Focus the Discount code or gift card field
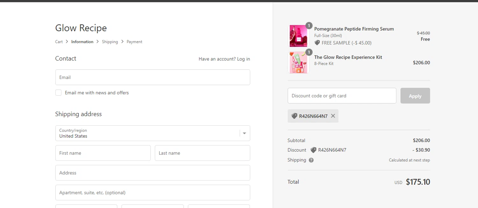The image size is (478, 208). 342,96
